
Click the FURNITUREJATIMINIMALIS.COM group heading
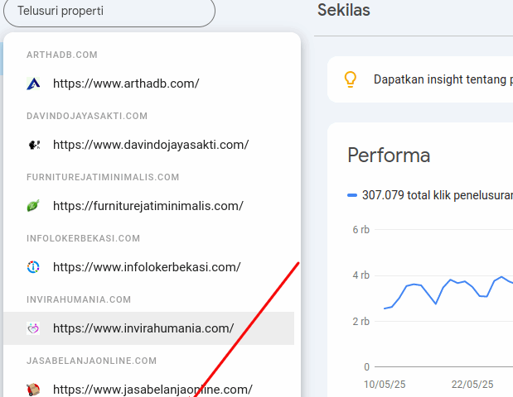pyautogui.click(x=103, y=177)
